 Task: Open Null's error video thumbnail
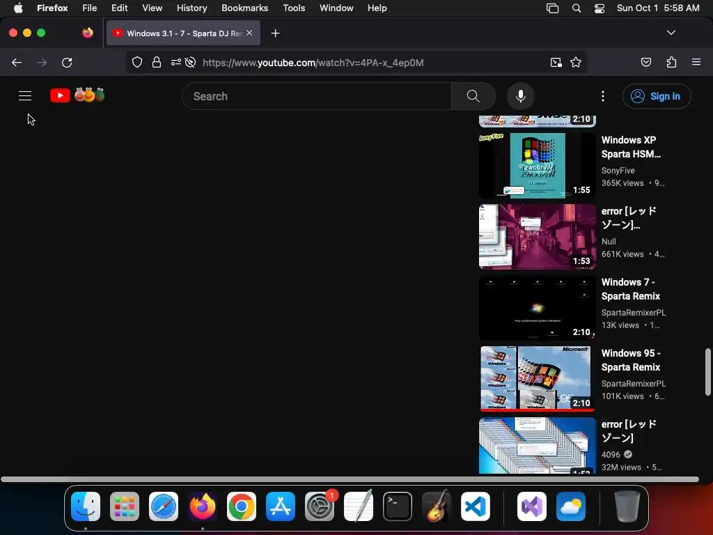[x=537, y=237]
